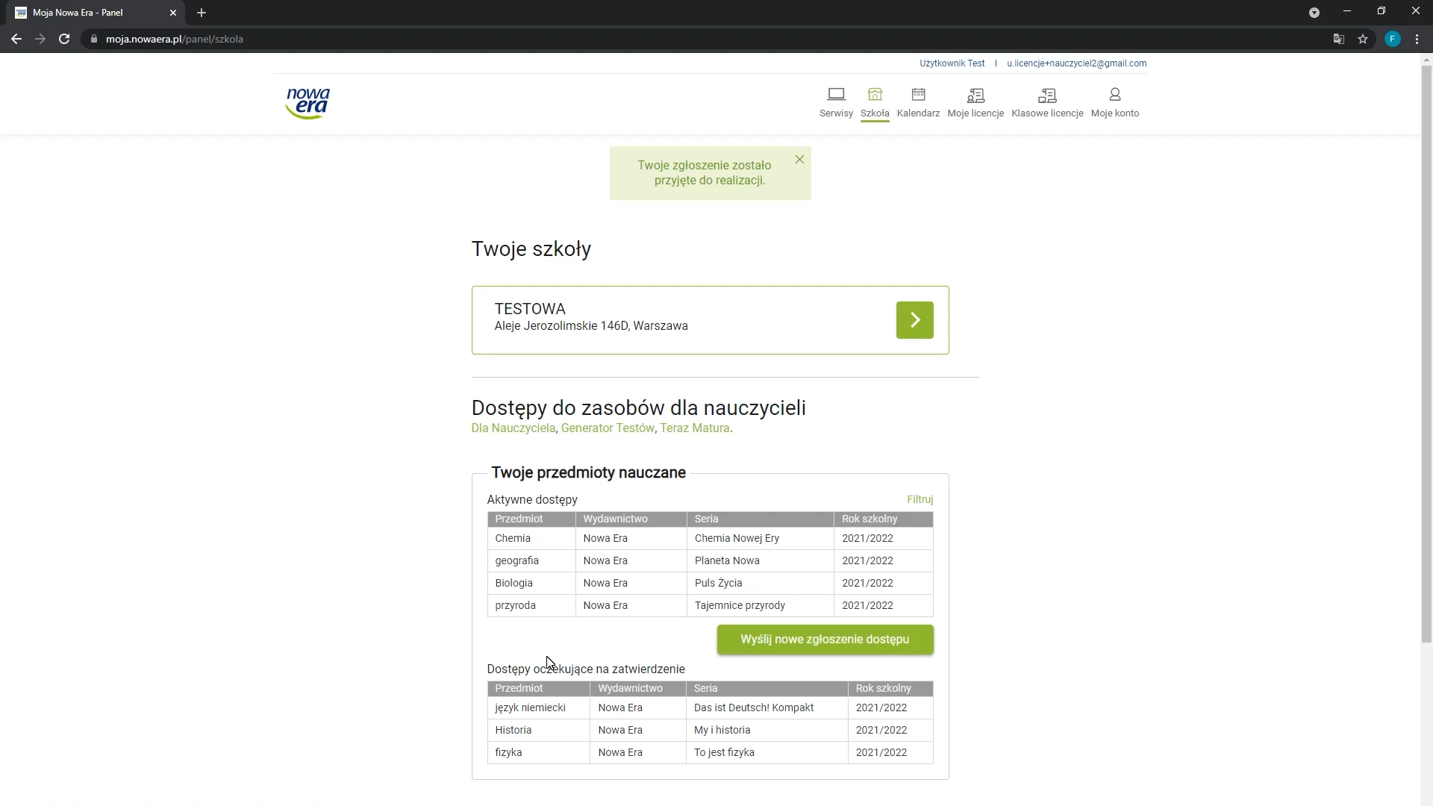1433x806 pixels.
Task: Open Google Translate icon in address bar
Action: (x=1339, y=39)
